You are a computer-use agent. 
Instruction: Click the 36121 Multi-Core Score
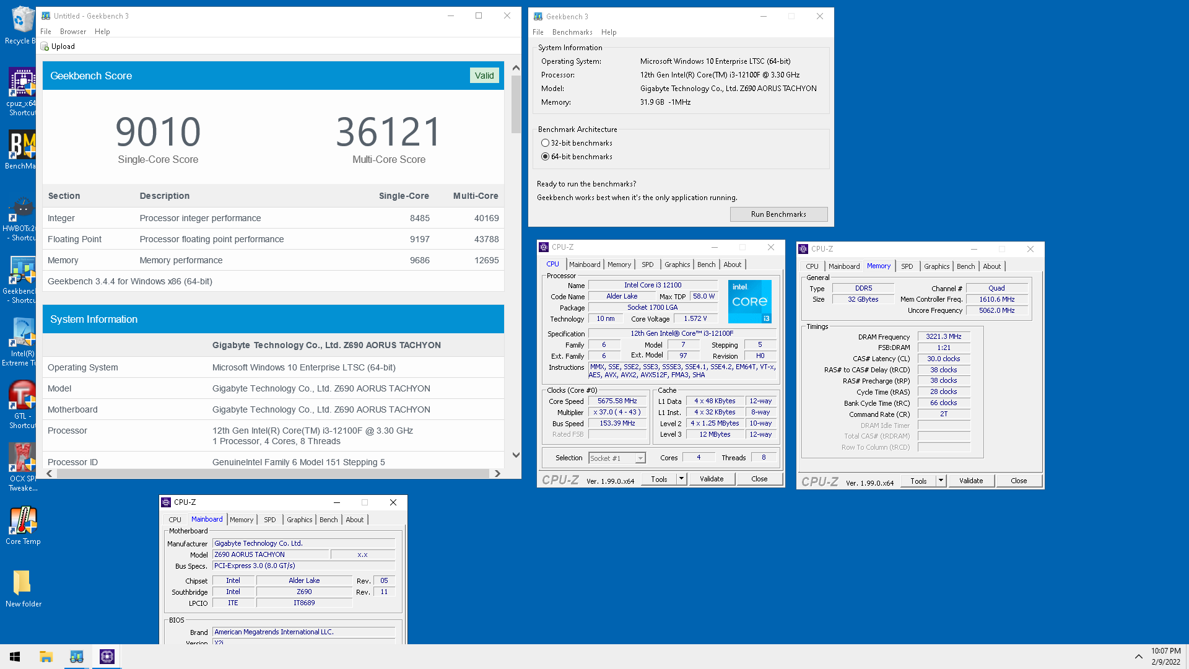[x=389, y=132]
